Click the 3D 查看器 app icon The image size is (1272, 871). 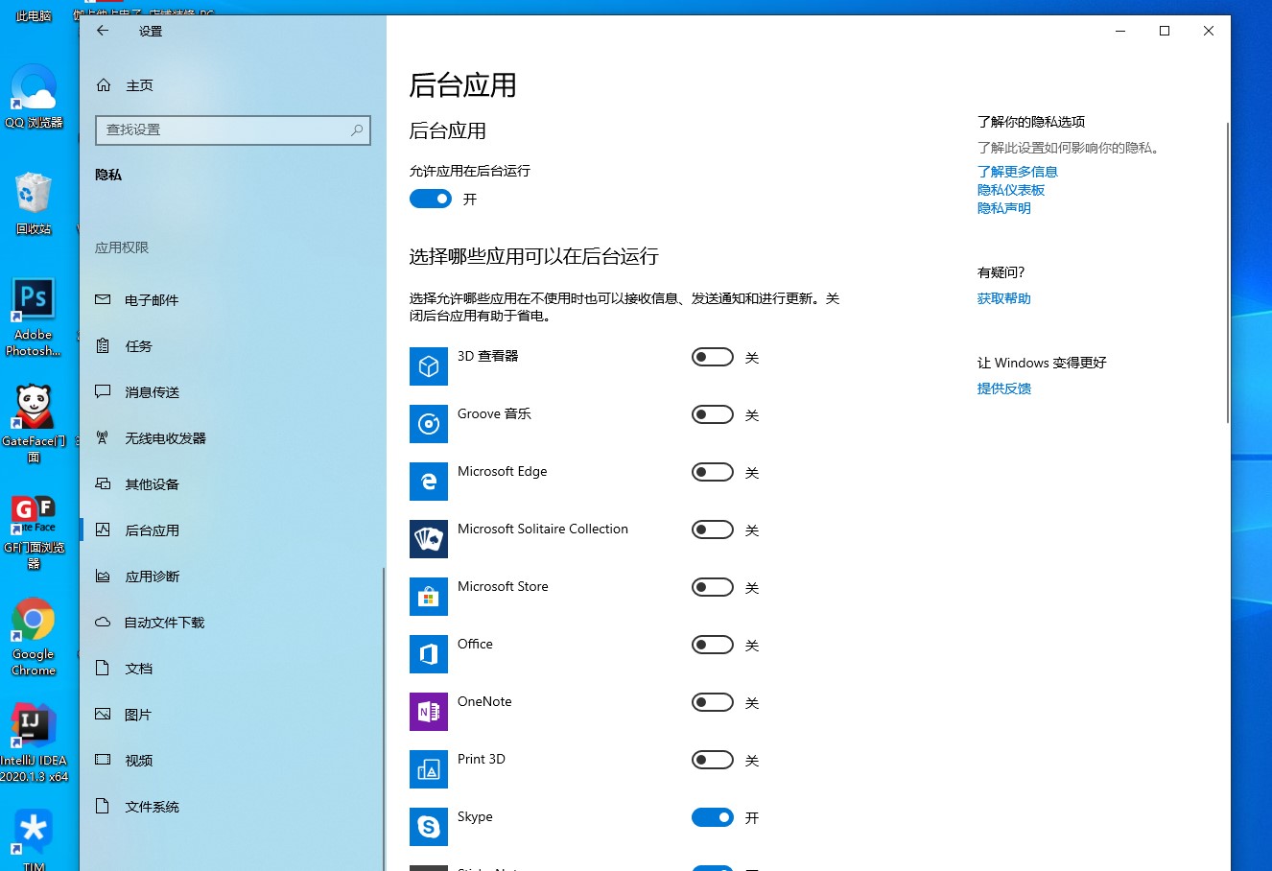pyautogui.click(x=428, y=366)
